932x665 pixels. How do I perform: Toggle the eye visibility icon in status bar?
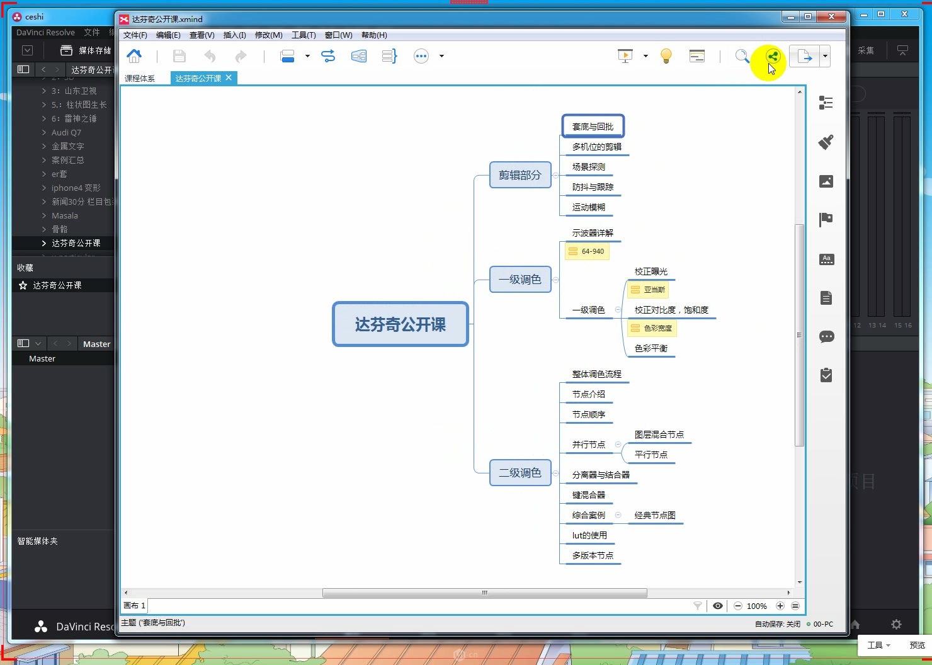click(x=718, y=606)
